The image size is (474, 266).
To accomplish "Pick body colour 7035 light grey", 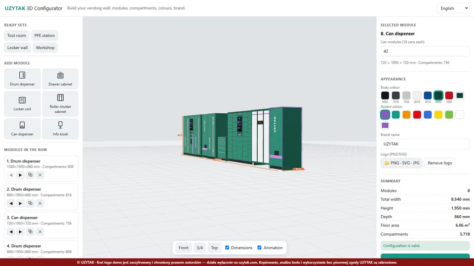I will (406, 95).
